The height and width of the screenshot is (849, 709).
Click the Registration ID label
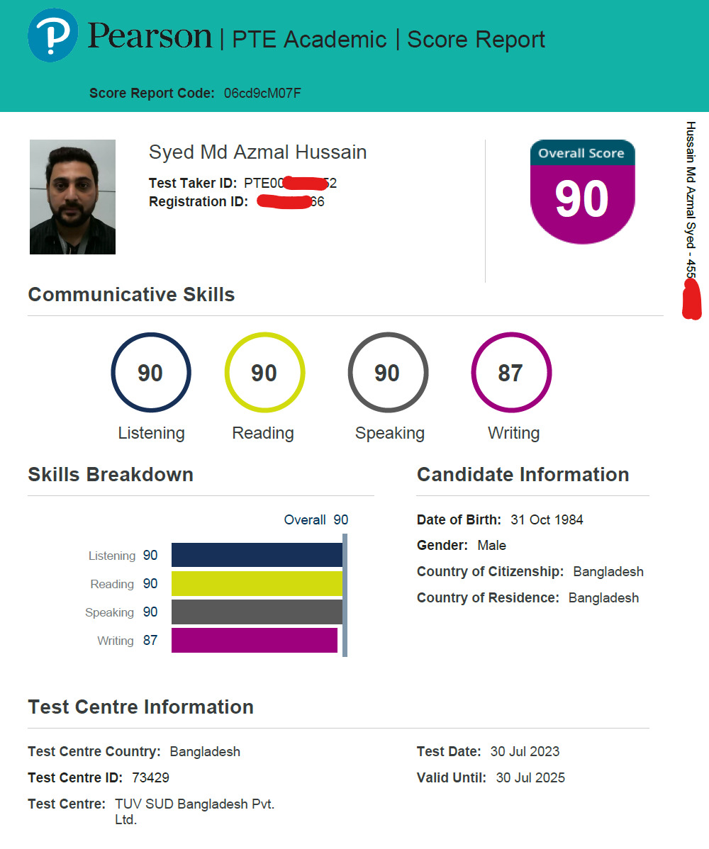(x=199, y=201)
